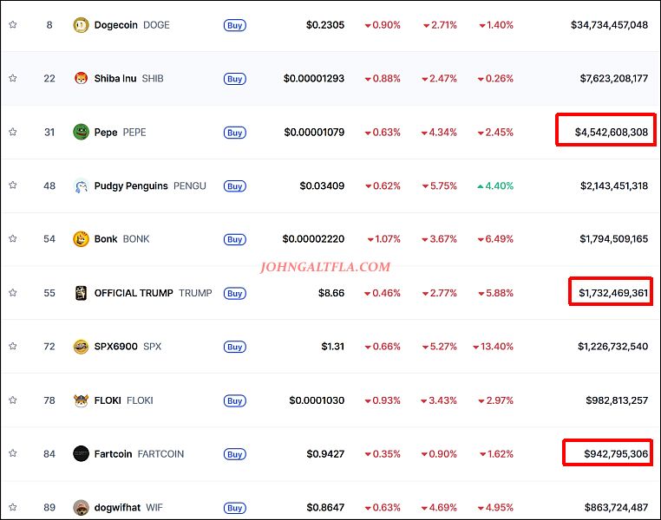Toggle the watchlist star for Dogecoin
This screenshot has height=520, width=661.
coord(13,24)
